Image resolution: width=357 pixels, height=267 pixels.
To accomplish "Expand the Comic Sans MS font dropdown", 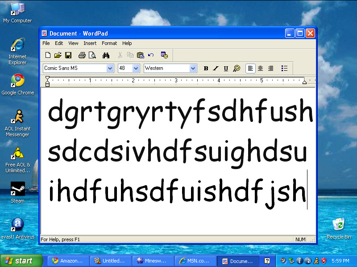I will tap(110, 69).
